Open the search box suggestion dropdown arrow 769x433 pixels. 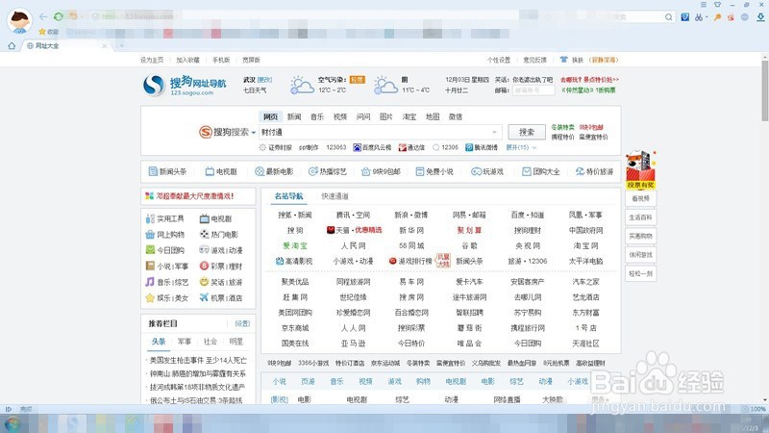494,132
